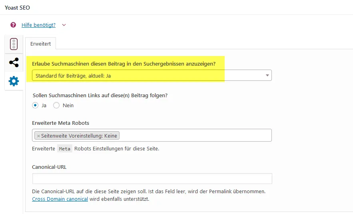Expand the help section chevron
Screen dimensions: 353x214
click(64, 25)
